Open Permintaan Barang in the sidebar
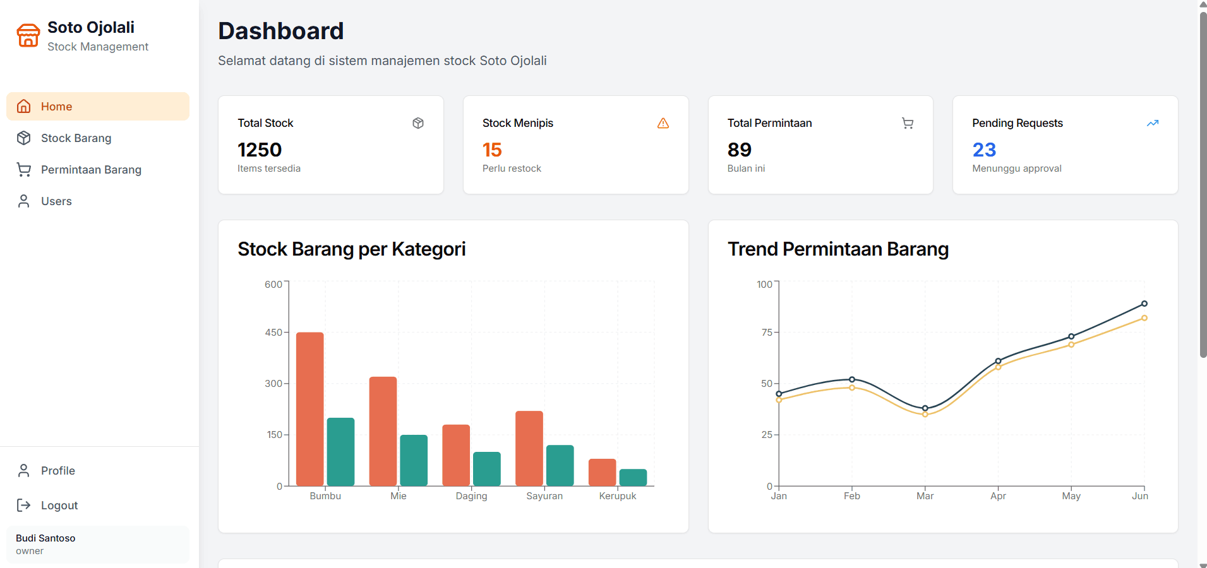Image resolution: width=1207 pixels, height=568 pixels. (x=98, y=169)
